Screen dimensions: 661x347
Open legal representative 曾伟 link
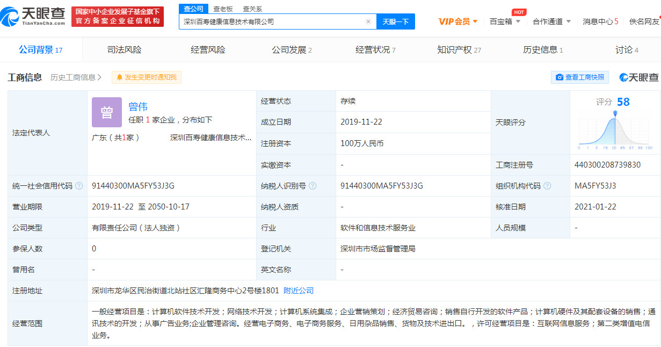[x=138, y=106]
